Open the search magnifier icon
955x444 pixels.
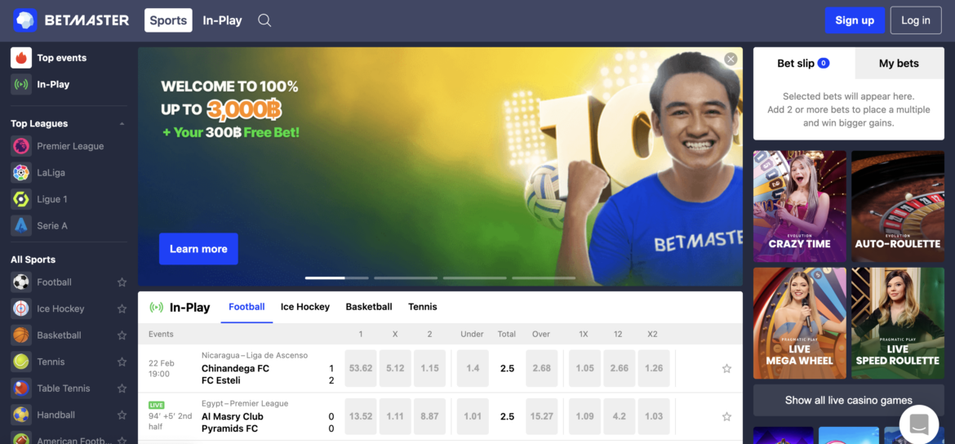264,20
